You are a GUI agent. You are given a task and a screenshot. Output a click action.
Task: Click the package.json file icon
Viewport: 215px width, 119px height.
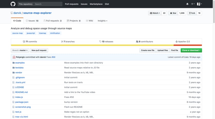13,102
